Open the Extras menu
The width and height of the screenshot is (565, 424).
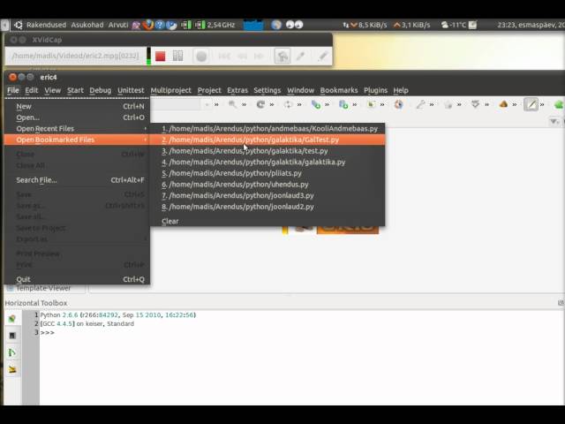[x=237, y=90]
